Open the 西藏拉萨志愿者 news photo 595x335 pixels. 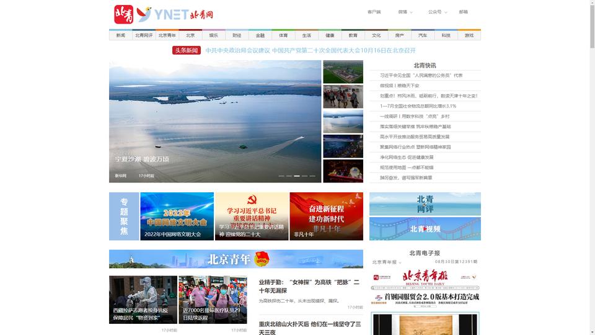[143, 300]
